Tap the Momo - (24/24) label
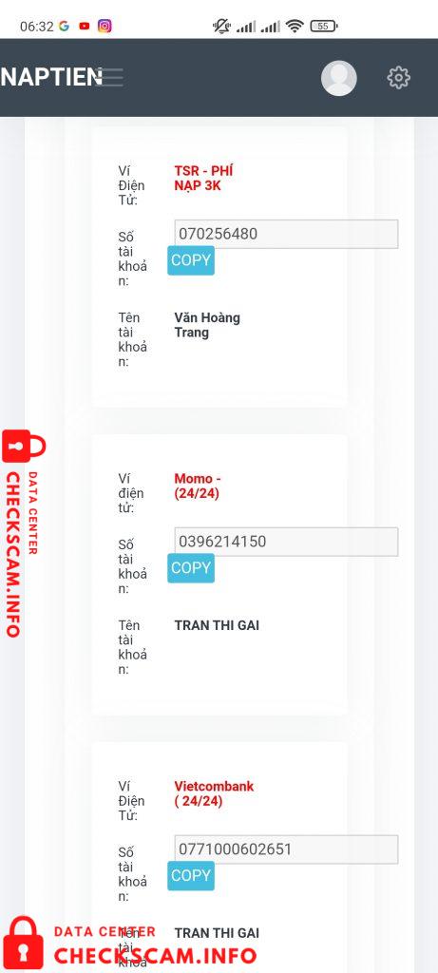Image resolution: width=438 pixels, height=973 pixels. pos(198,486)
